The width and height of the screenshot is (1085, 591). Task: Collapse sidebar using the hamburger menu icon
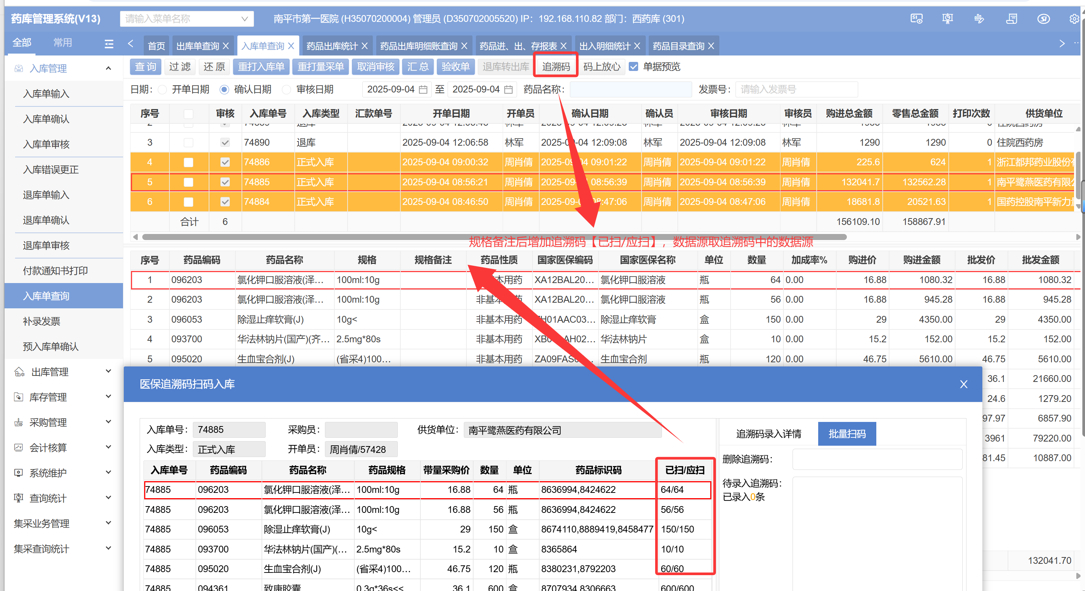pos(109,43)
